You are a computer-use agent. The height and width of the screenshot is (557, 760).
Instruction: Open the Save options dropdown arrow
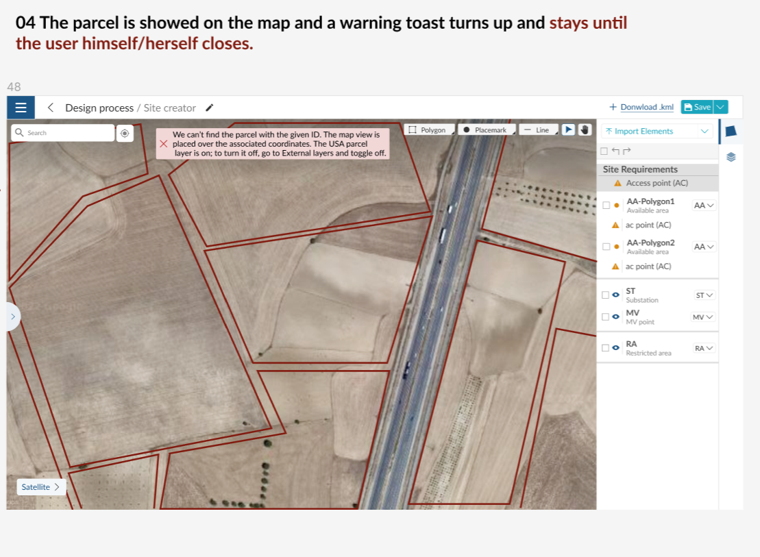pyautogui.click(x=721, y=107)
